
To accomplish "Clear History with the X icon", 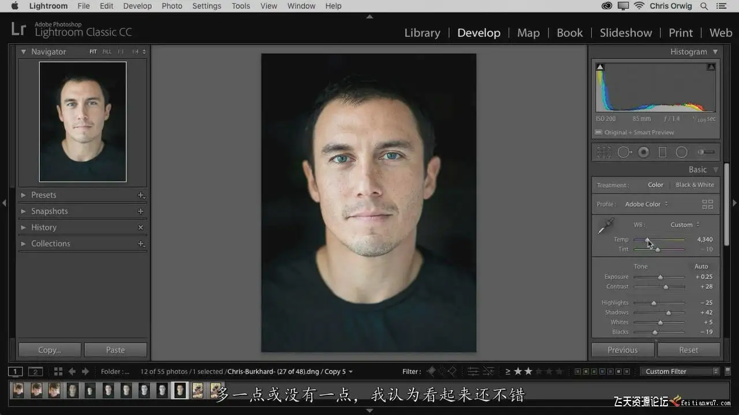I will pos(141,228).
